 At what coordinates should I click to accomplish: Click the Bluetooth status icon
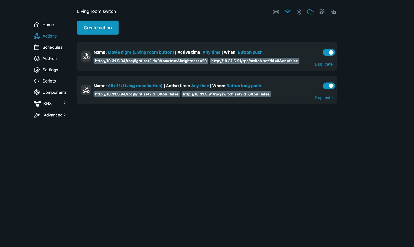pos(299,12)
